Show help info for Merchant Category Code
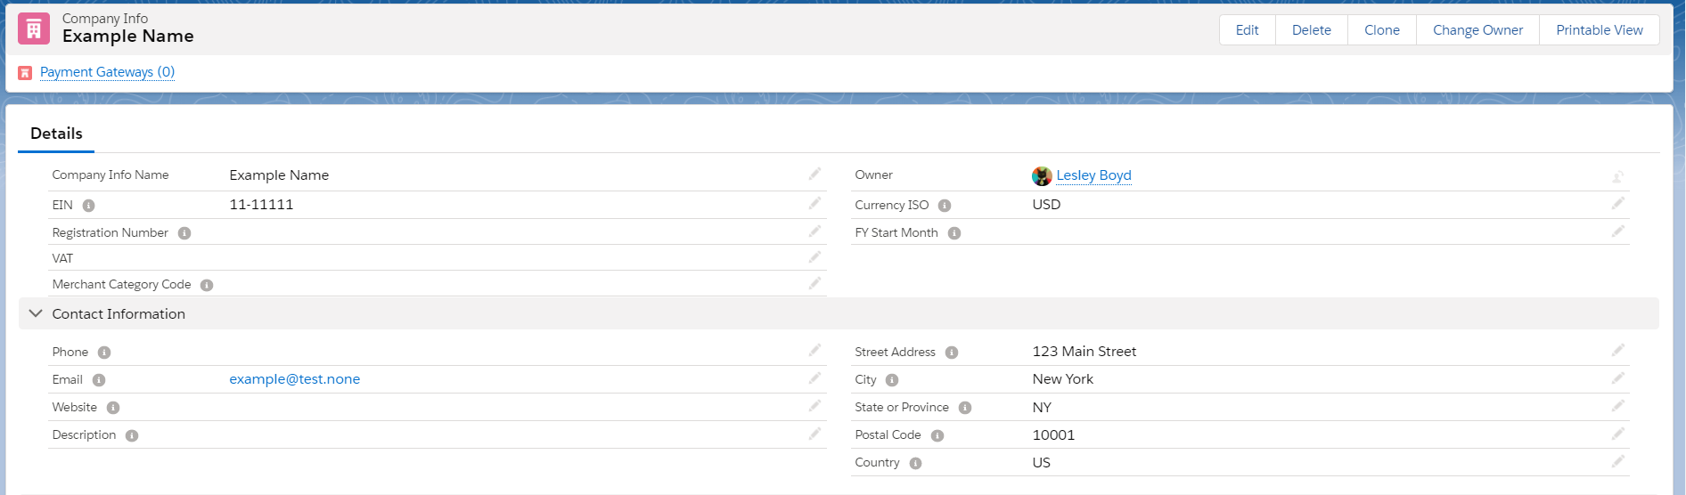The width and height of the screenshot is (1686, 495). (207, 286)
